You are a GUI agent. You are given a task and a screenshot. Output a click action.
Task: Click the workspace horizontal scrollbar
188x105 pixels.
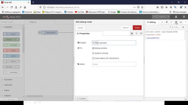tap(35, 96)
